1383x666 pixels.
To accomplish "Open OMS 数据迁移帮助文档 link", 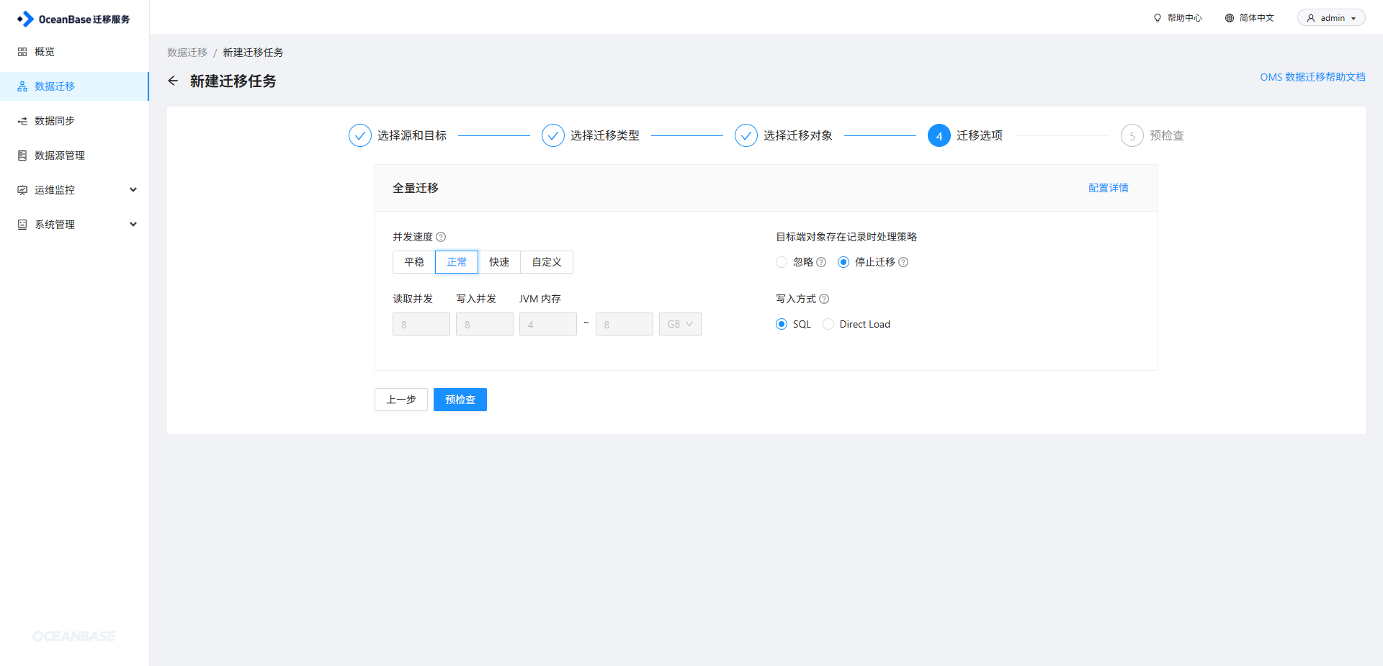I will [1312, 77].
